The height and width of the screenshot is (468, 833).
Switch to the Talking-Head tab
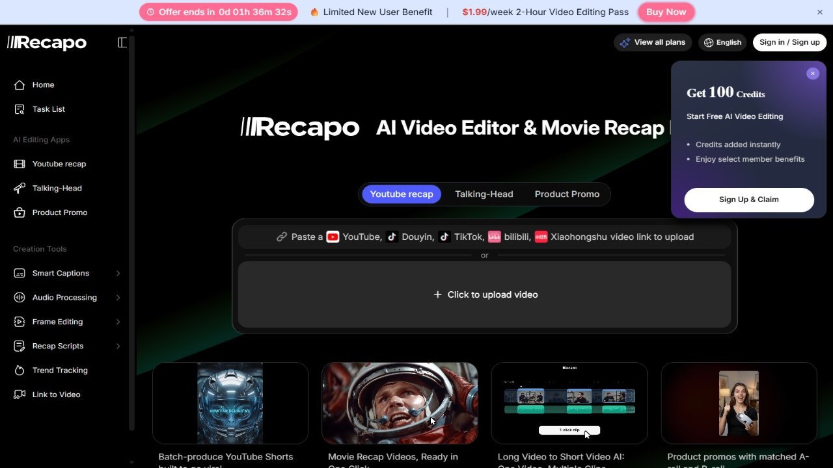484,194
